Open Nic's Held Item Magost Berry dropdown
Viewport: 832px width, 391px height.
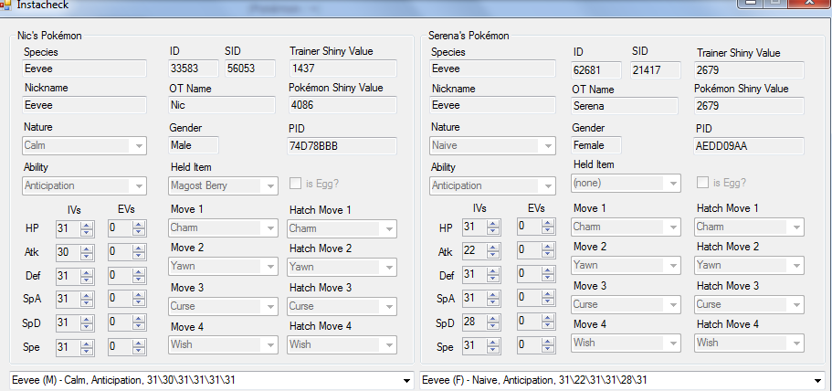[224, 185]
